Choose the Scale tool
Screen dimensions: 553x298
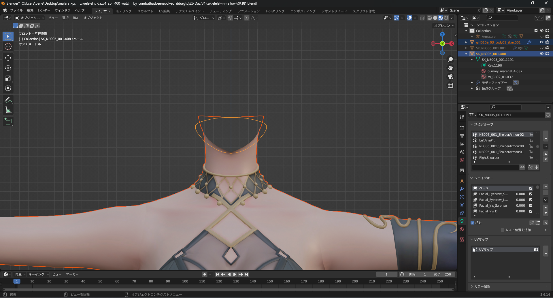[x=8, y=78]
